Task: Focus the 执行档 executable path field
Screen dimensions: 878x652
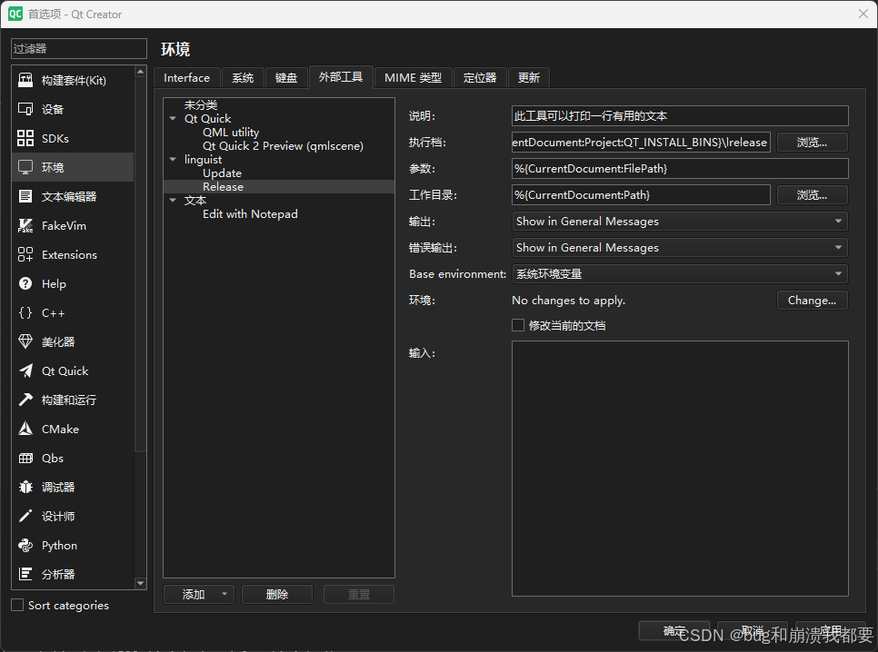Action: coord(641,143)
